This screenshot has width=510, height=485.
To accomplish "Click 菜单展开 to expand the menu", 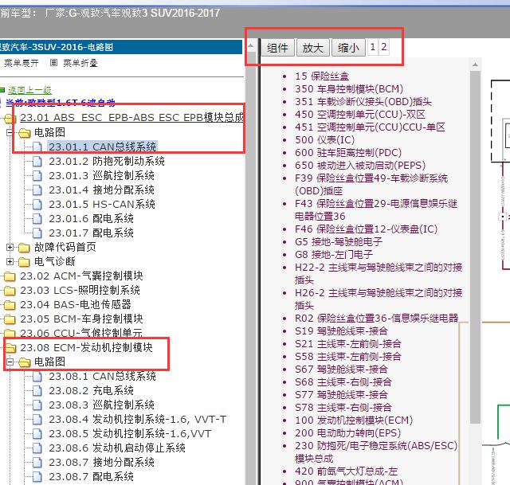I will point(22,63).
